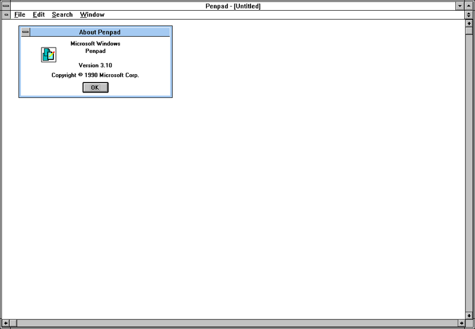Open the Window menu
This screenshot has height=329, width=475.
pyautogui.click(x=92, y=14)
